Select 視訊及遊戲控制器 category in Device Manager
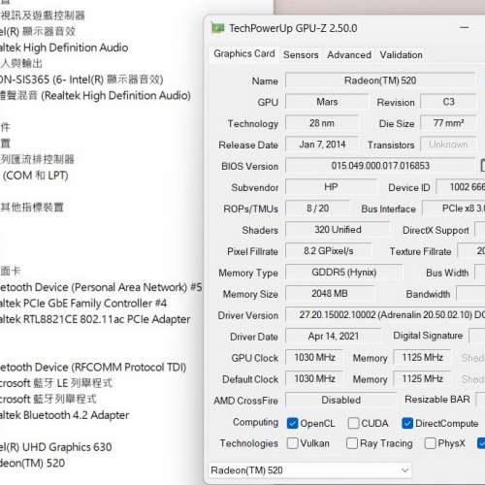Viewport: 485px width, 485px height. coord(43,16)
